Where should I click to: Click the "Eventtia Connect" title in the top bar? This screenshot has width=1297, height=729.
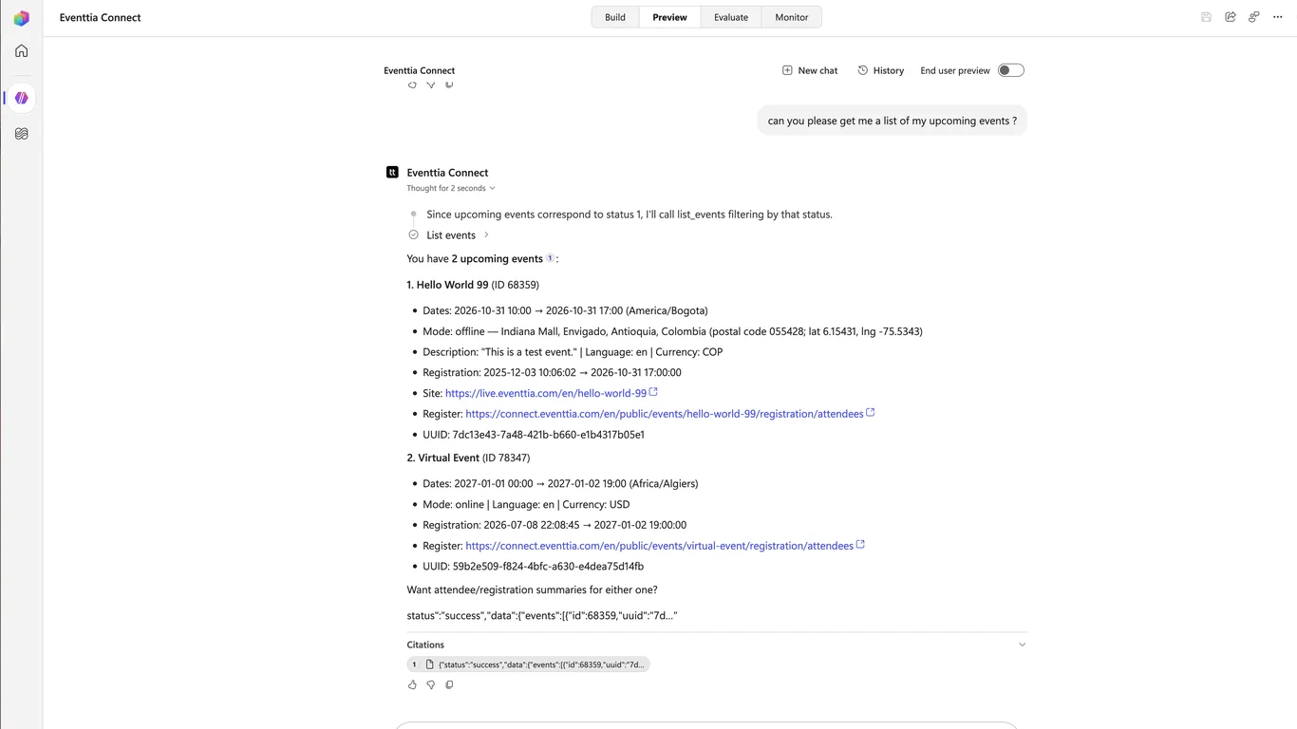pos(101,17)
